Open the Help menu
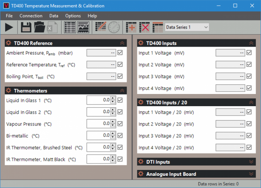The width and height of the screenshot is (261, 188). (x=92, y=16)
